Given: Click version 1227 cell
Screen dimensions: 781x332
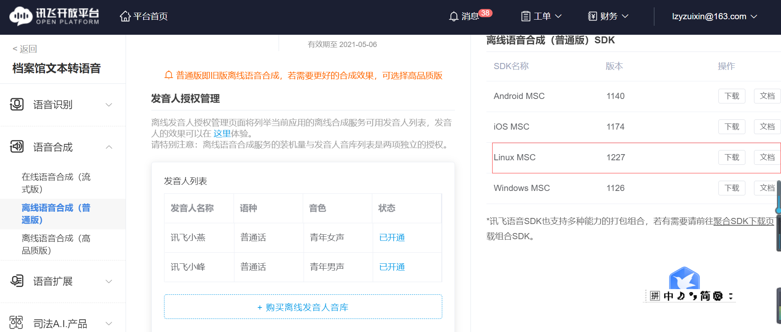Looking at the screenshot, I should [x=615, y=157].
